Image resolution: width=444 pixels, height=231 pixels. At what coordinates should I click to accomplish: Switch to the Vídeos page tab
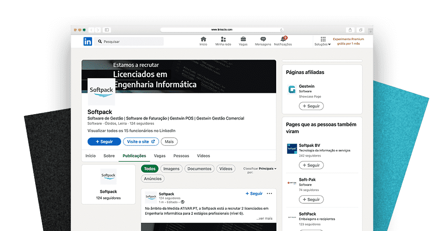pyautogui.click(x=203, y=156)
